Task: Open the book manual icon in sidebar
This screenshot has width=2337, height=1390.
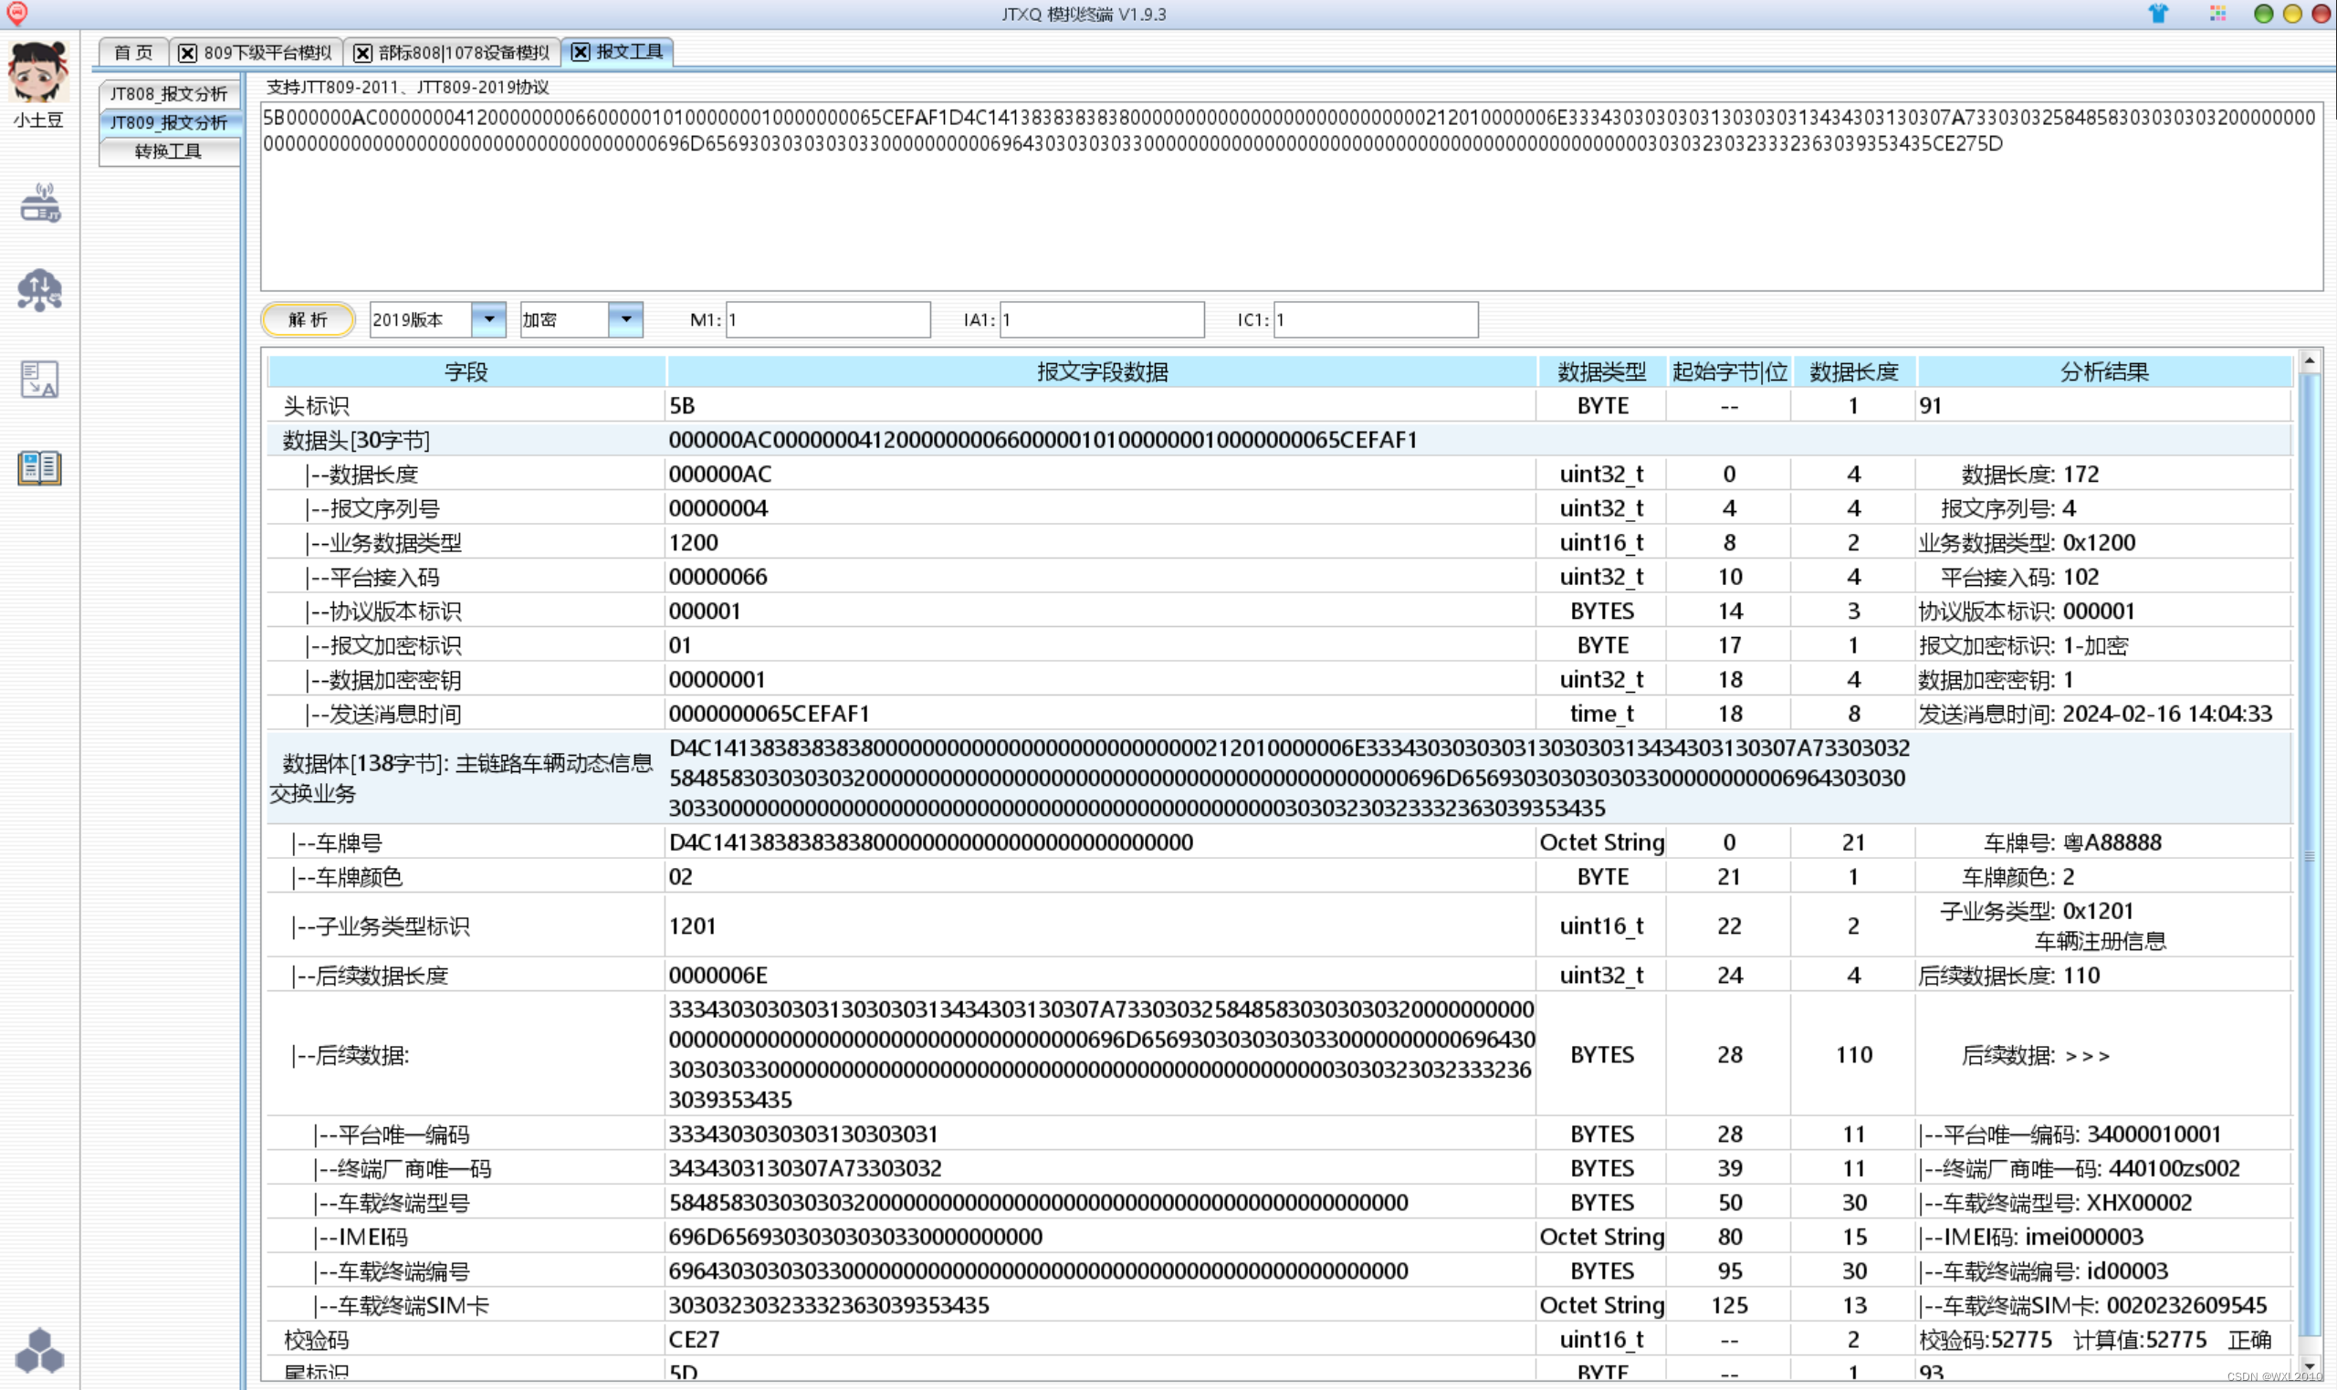Action: point(39,466)
